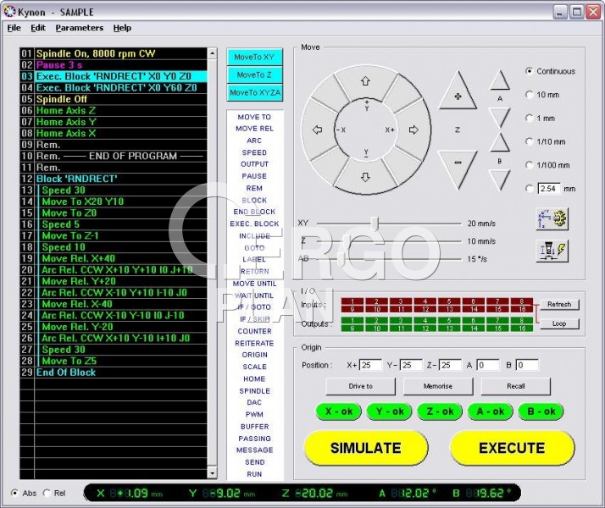Select line 01 Spindle On, 8000 rpm CW
The image size is (605, 508).
[114, 53]
